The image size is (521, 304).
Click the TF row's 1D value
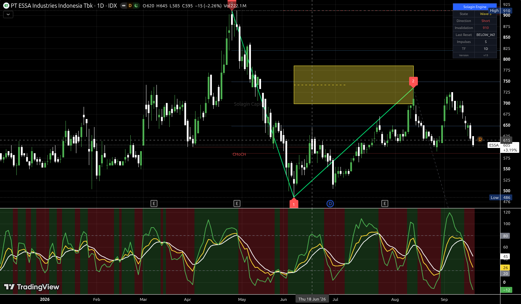coord(485,49)
